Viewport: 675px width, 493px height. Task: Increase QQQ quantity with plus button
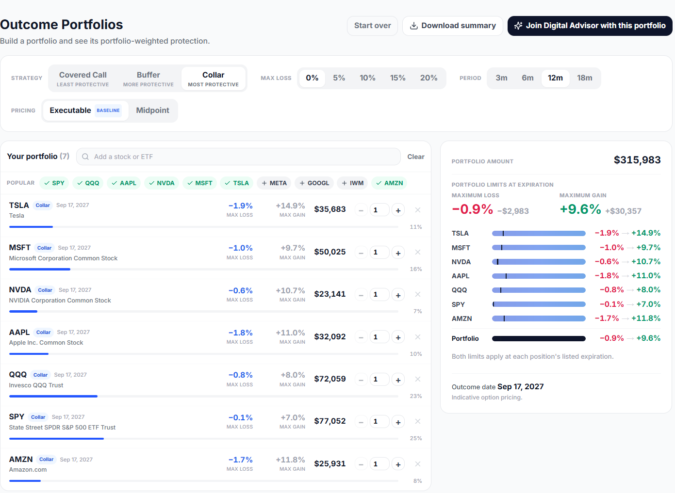[398, 380]
